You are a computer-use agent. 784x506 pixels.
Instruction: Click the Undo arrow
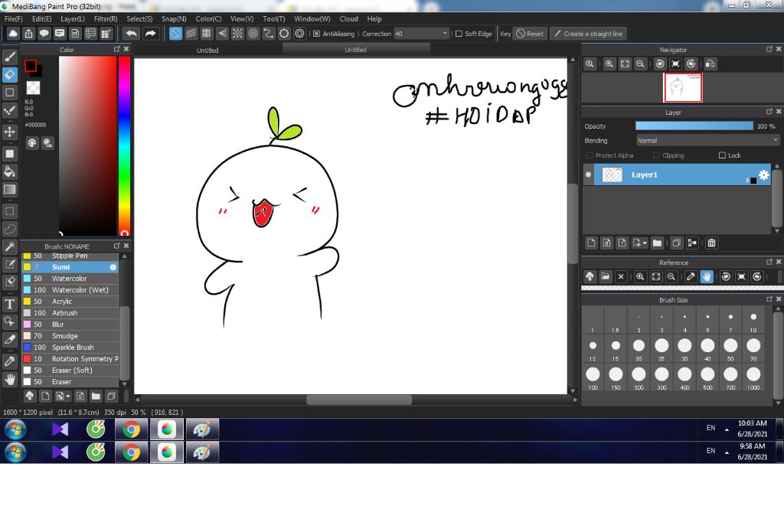coord(132,34)
